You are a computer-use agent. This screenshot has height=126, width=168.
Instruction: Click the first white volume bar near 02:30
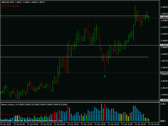tap(16, 118)
